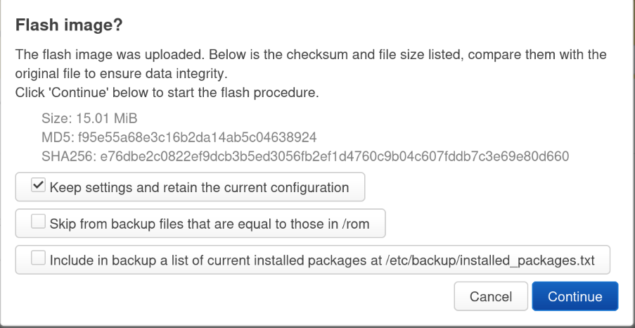This screenshot has width=635, height=328.
Task: Enable the Skip from backup files checkbox
Action: pos(37,223)
